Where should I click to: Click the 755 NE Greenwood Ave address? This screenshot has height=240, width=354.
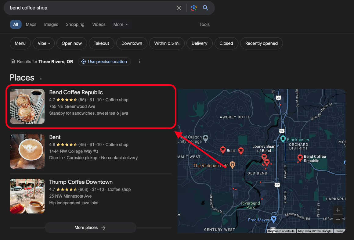click(72, 106)
